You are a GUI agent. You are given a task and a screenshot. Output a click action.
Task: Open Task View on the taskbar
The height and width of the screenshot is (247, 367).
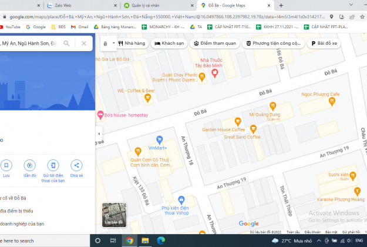click(113, 241)
